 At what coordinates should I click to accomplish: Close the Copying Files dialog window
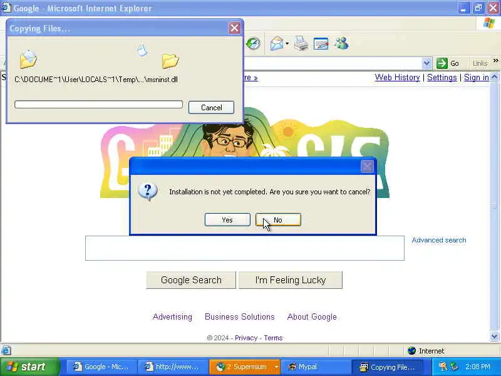coord(234,28)
